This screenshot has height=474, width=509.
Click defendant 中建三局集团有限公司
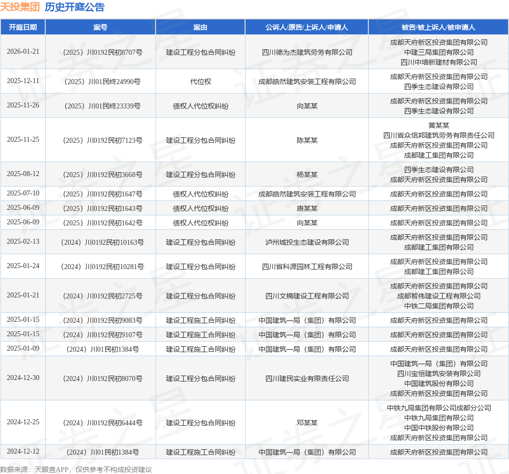[x=439, y=52]
